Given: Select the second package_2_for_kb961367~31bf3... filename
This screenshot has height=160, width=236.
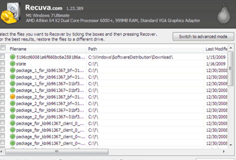Looking at the screenshot, I should [50, 117].
